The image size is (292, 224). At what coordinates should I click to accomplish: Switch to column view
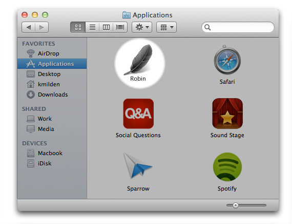[106, 27]
